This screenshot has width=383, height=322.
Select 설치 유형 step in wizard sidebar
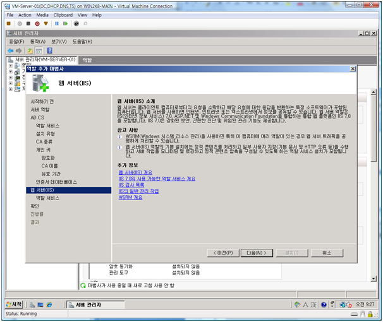pyautogui.click(x=45, y=134)
